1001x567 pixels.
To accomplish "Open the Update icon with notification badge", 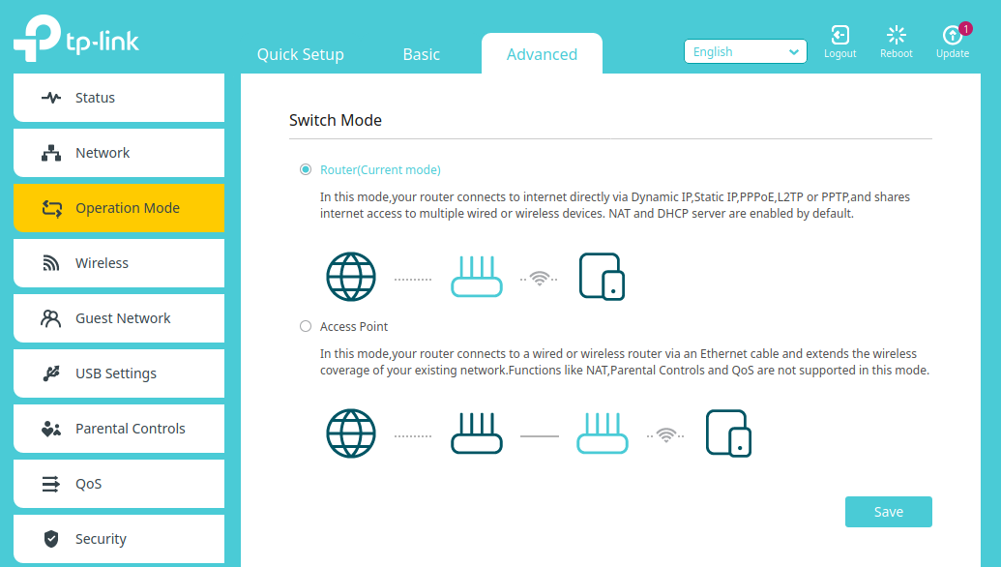I will click(952, 36).
